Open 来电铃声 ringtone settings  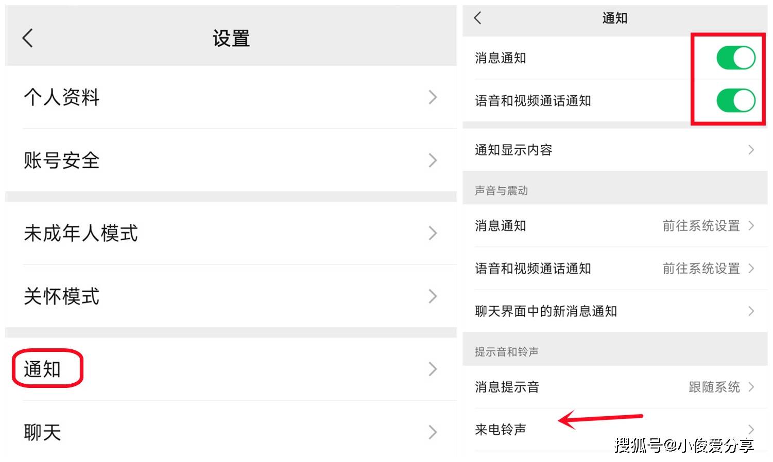(501, 430)
